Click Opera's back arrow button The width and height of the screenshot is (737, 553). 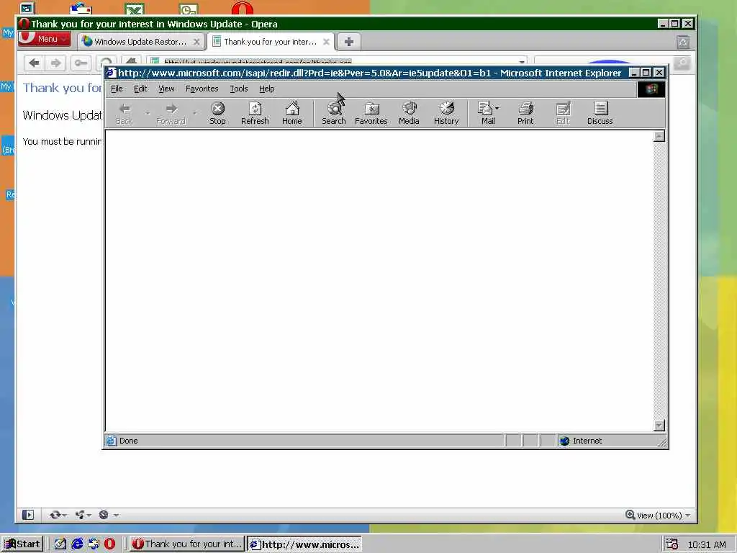pyautogui.click(x=34, y=63)
